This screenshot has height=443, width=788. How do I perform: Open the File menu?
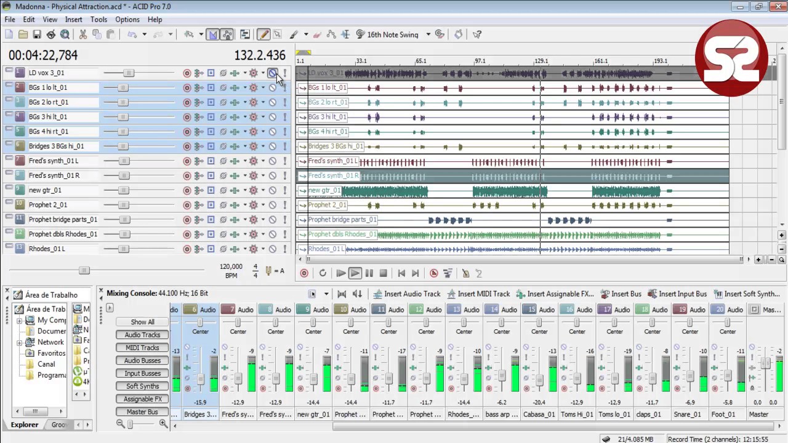[x=10, y=20]
